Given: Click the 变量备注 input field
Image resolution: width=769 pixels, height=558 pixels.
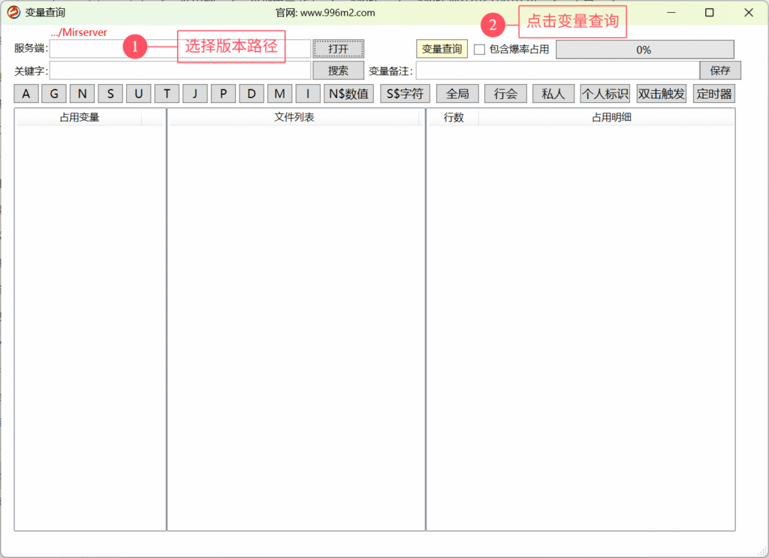Looking at the screenshot, I should coord(556,71).
